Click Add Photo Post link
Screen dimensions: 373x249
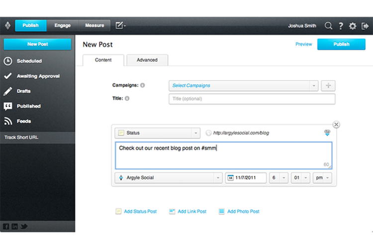(x=243, y=211)
